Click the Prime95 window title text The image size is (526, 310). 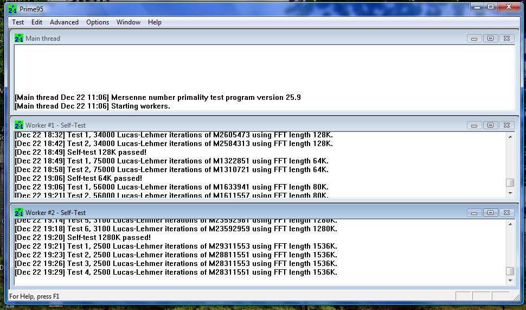[x=31, y=9]
